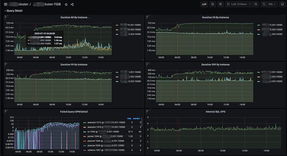Toggle parser:1064 series in legend
The width and height of the screenshot is (287, 156).
tap(105, 136)
